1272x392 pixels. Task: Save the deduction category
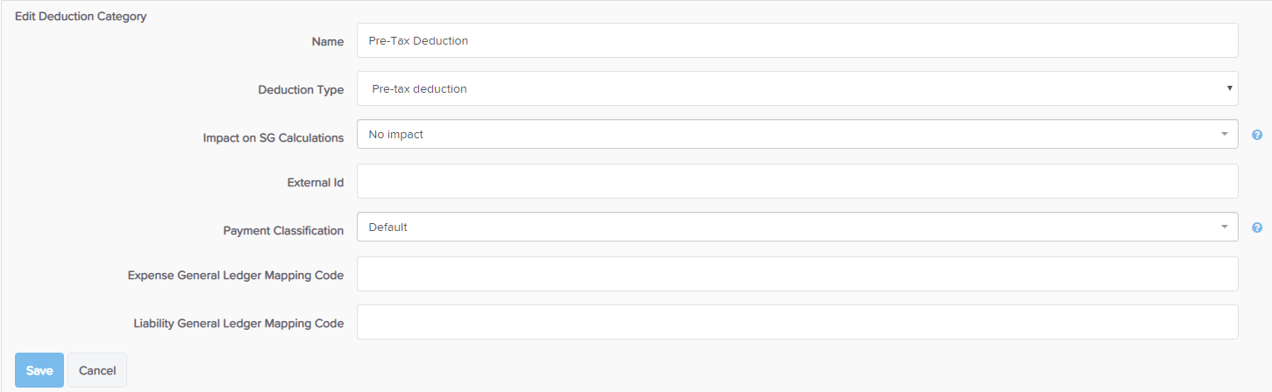point(39,370)
